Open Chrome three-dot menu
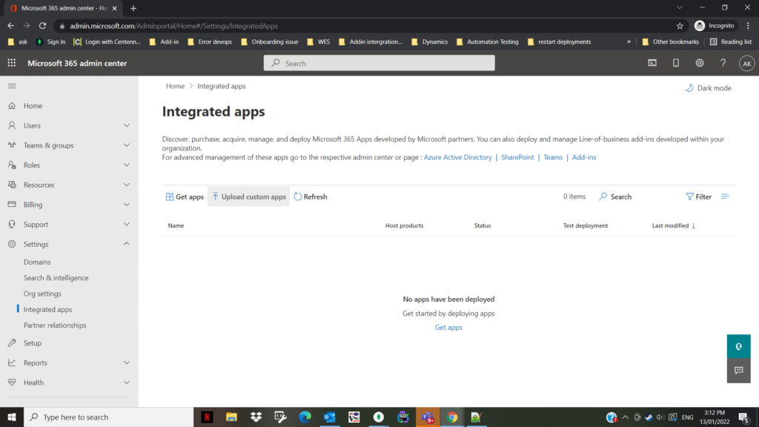759x427 pixels. (748, 26)
